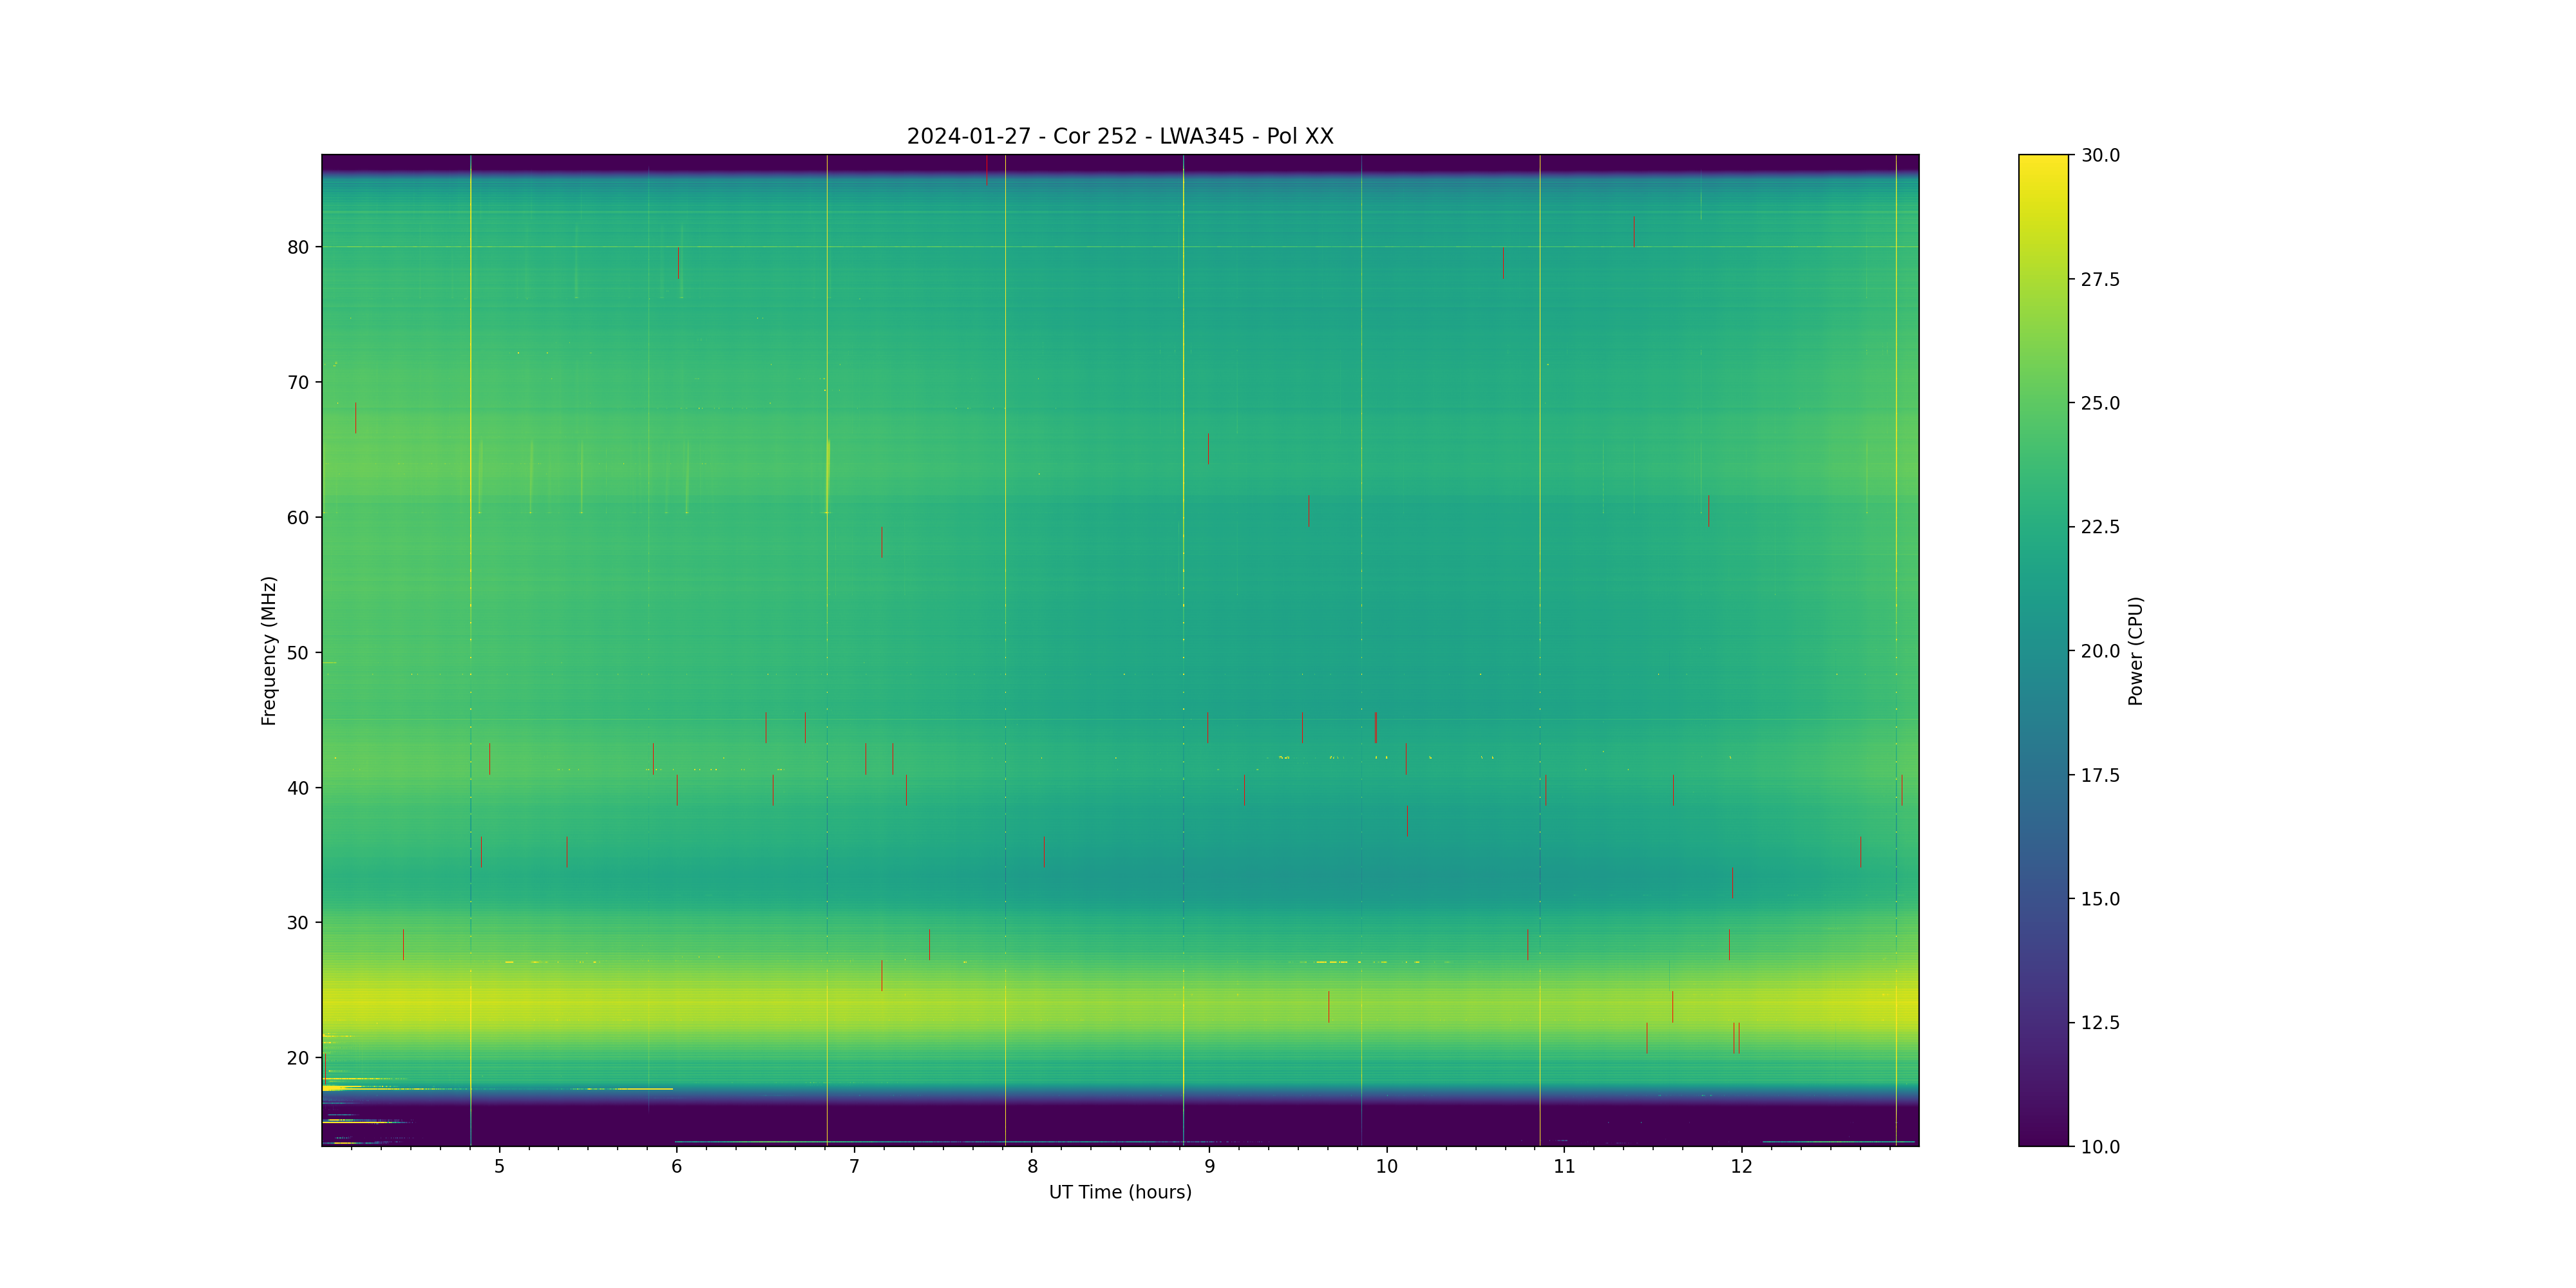Click the 'UT Time (hours)' axis label
2576x1288 pixels.
click(1119, 1192)
